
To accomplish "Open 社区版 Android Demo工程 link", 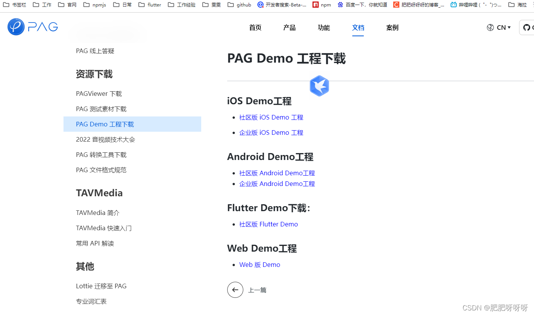I will (x=277, y=173).
